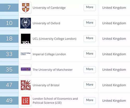Click the University of Oxford logo

25,23
